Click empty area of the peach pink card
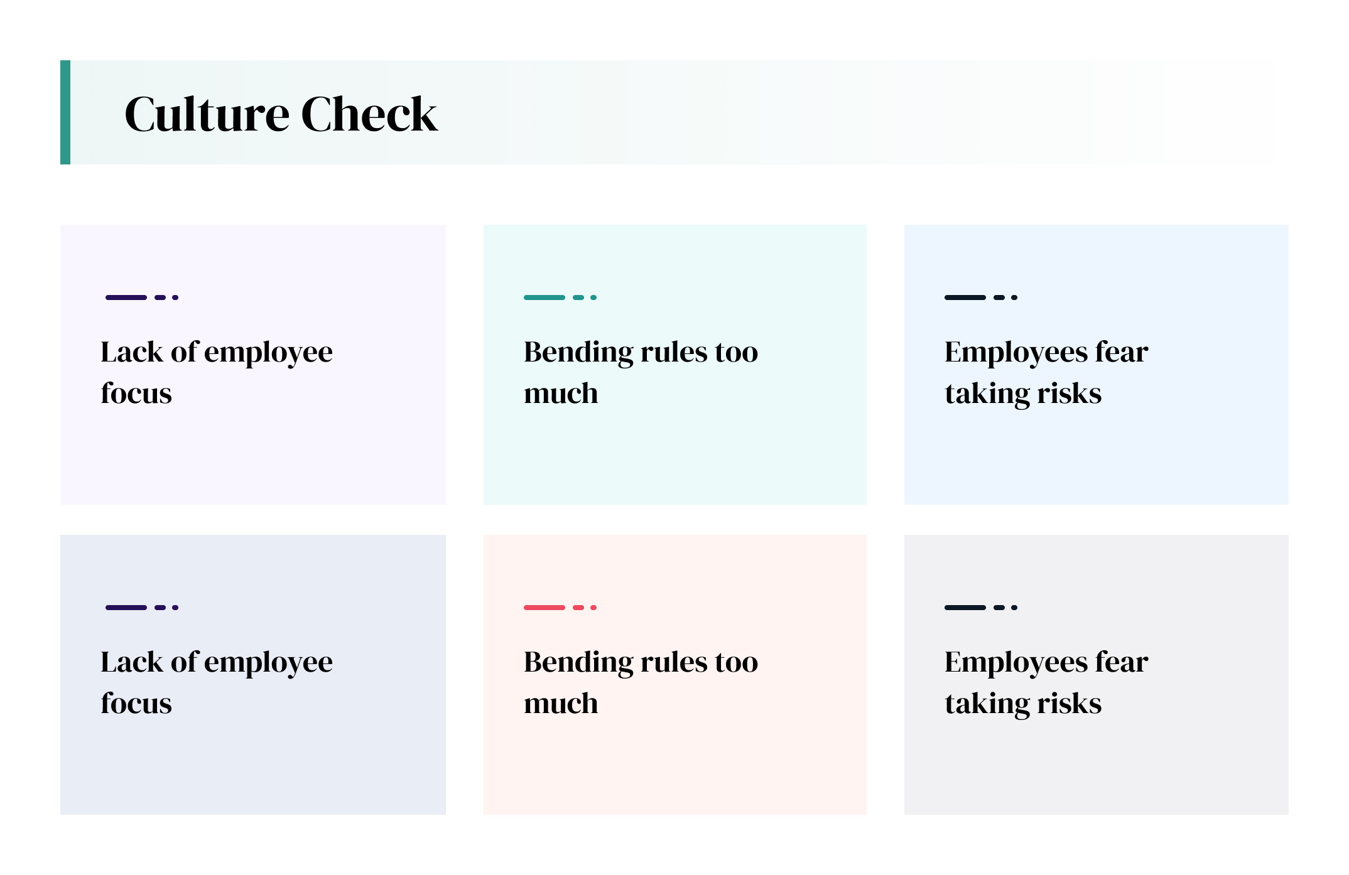The image size is (1349, 875). [x=675, y=768]
